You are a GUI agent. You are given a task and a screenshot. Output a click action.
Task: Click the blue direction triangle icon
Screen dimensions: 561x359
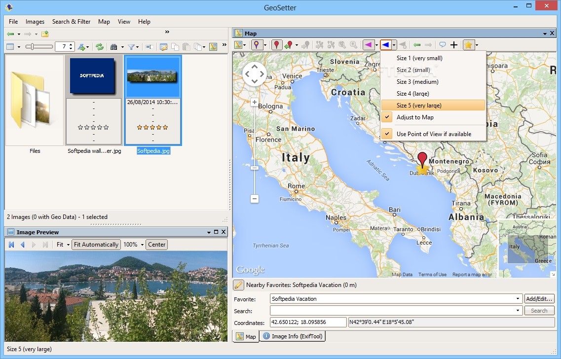[x=385, y=45]
